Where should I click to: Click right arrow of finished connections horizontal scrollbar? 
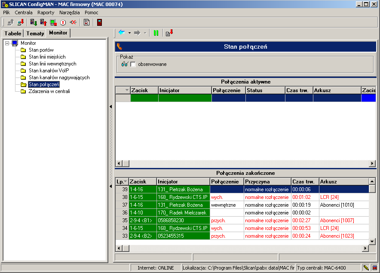tap(365, 248)
